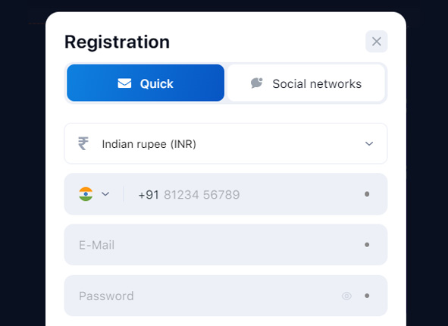Switch to Social networks tab

coord(306,83)
